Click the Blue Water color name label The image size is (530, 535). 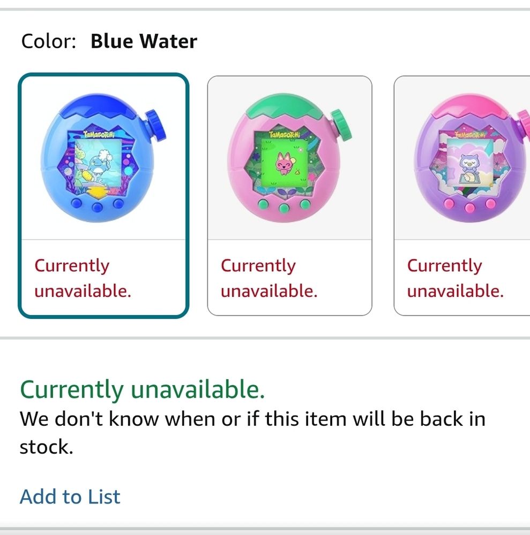(x=144, y=41)
